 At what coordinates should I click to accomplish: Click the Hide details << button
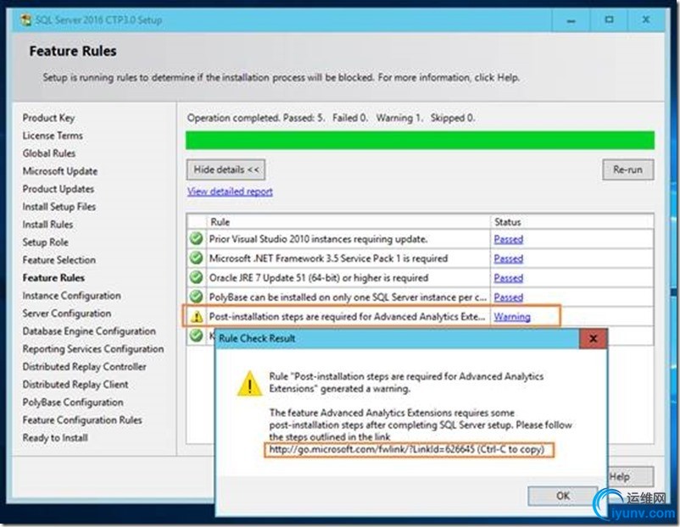pyautogui.click(x=226, y=169)
